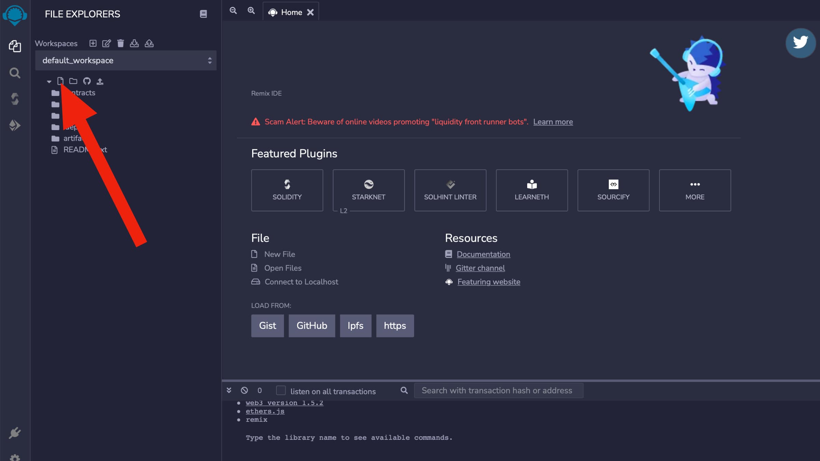Select the SOLHINT LINTER plugin card
Screen dimensions: 820x461
click(x=450, y=190)
